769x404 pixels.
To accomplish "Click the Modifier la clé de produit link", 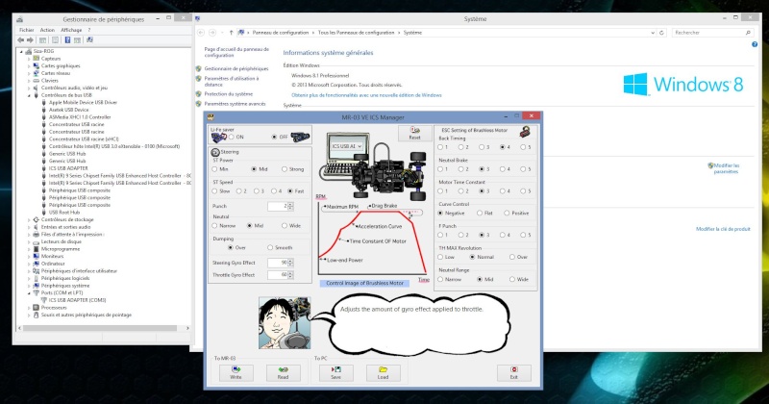I will (723, 229).
